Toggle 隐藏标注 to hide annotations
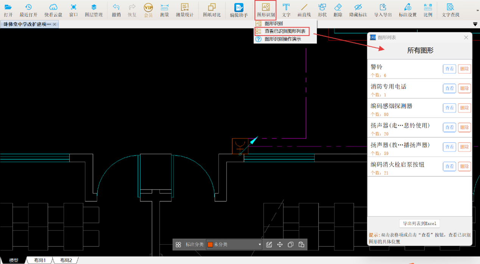 click(358, 10)
